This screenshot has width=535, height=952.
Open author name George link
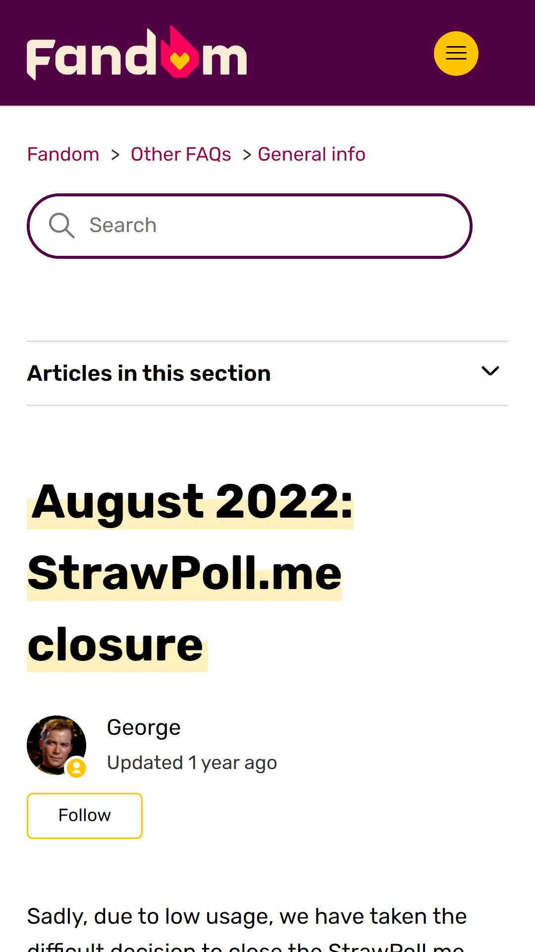(144, 727)
